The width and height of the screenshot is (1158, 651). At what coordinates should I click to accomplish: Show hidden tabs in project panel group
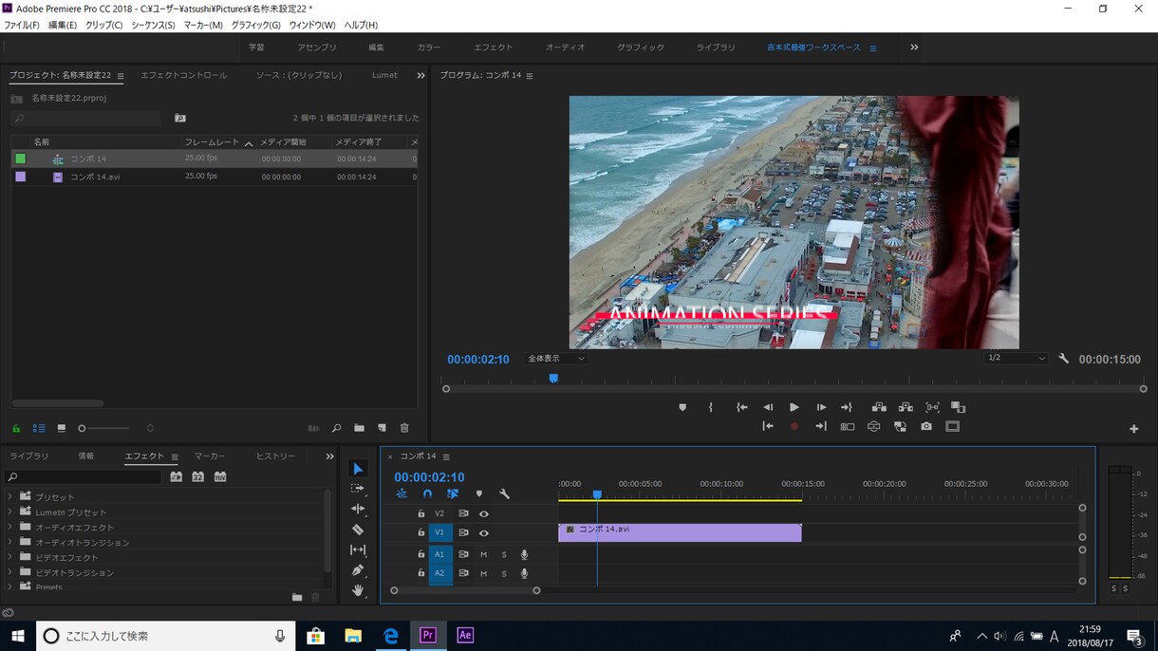(420, 75)
